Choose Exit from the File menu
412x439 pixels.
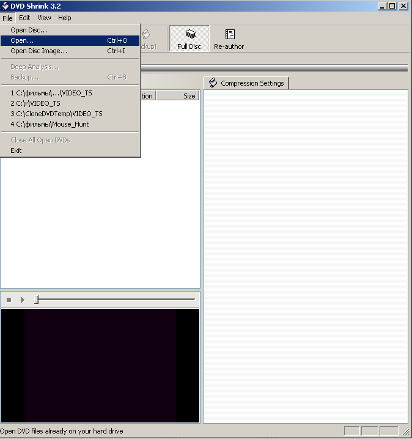[70, 150]
